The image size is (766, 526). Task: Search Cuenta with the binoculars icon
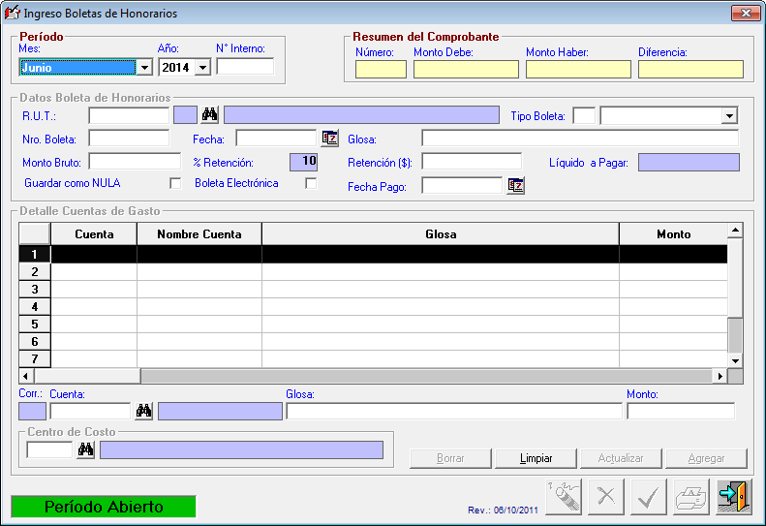point(143,411)
